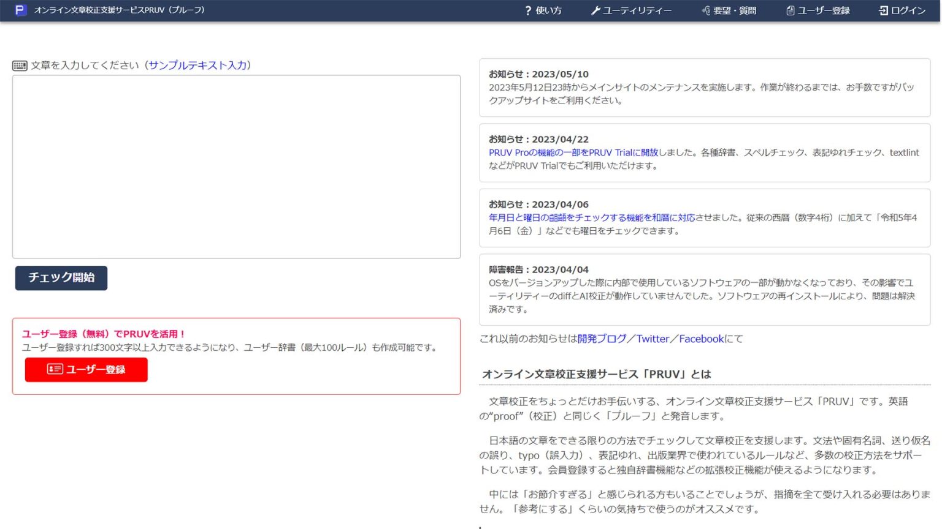Open the Twitter link
942x529 pixels.
[x=653, y=339]
